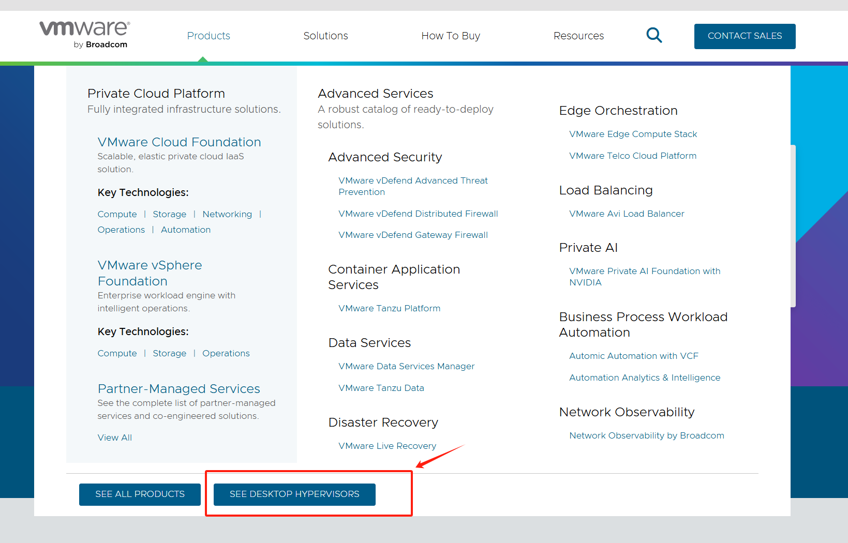Open the Products dropdown menu

209,36
